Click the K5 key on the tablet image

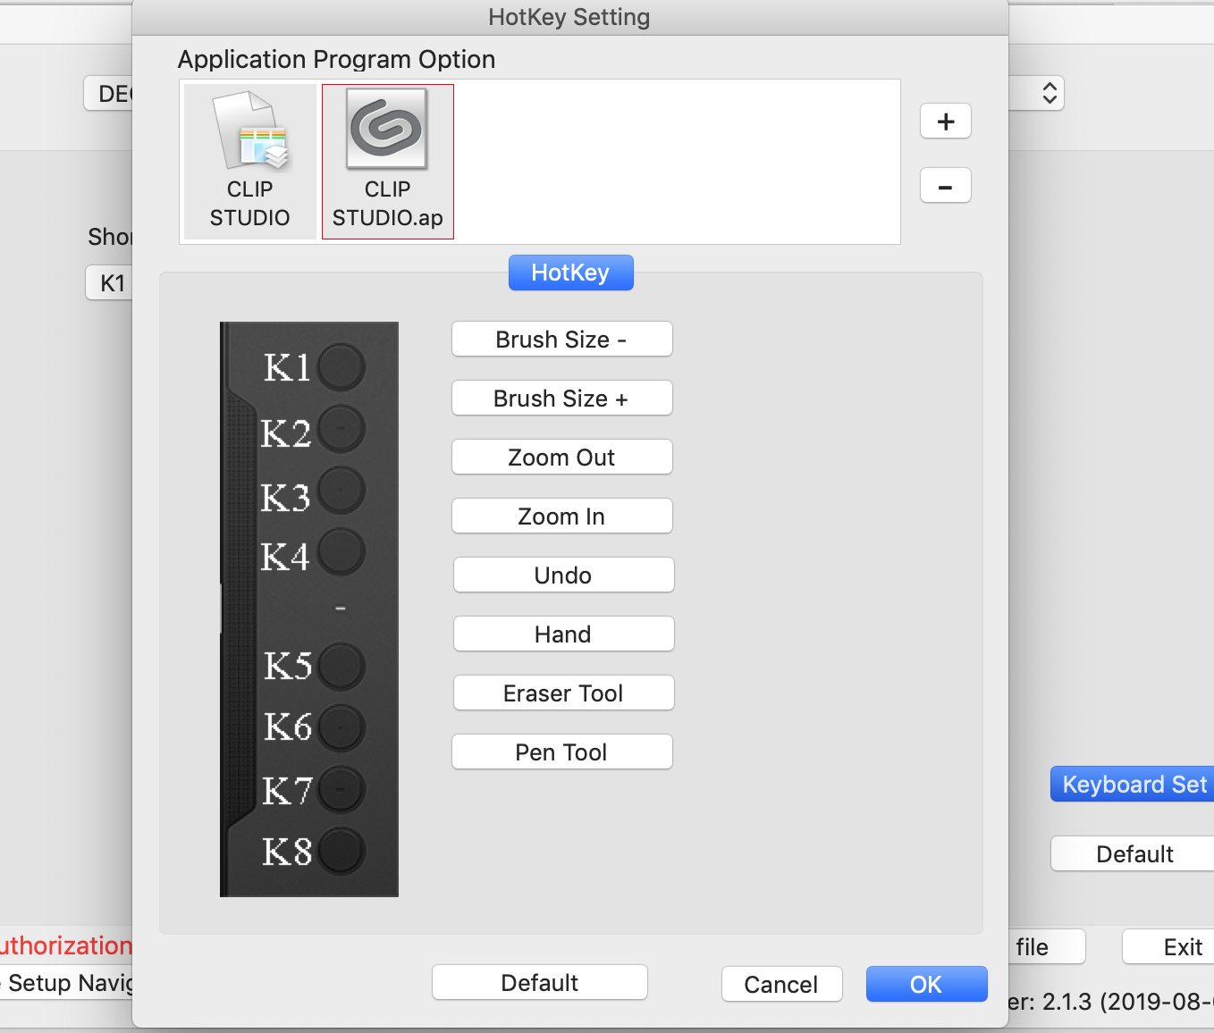(341, 667)
